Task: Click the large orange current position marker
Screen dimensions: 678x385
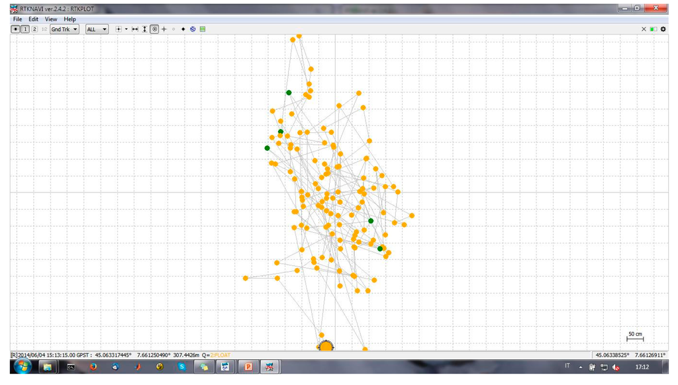Action: pyautogui.click(x=325, y=347)
